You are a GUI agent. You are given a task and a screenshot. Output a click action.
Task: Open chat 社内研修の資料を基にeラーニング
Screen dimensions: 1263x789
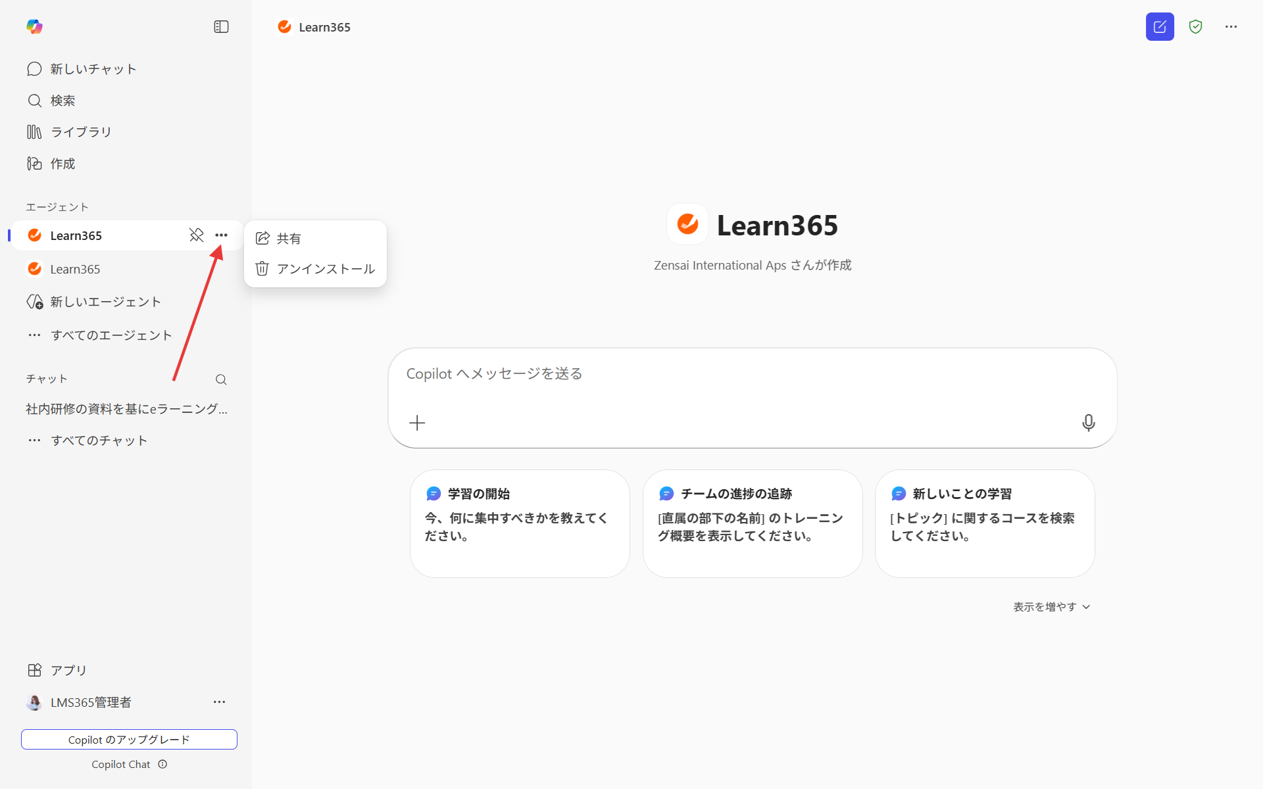(127, 409)
